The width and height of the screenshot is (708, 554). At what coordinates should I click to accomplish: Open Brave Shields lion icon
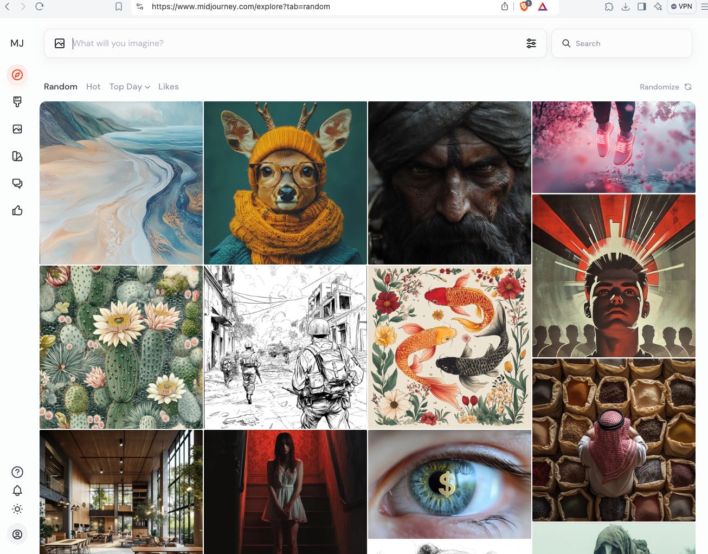tap(524, 6)
